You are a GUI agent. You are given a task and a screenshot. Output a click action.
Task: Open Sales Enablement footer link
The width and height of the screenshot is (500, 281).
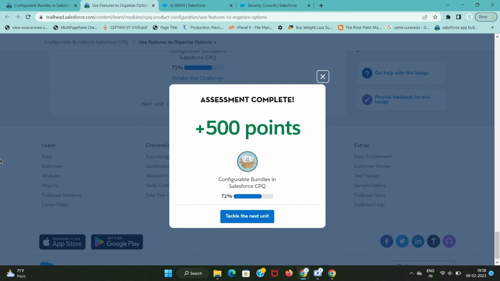click(373, 157)
